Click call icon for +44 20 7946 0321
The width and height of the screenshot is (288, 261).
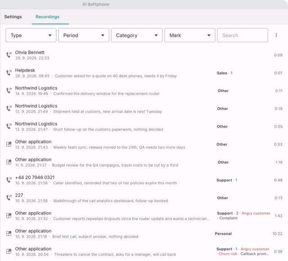[9, 180]
